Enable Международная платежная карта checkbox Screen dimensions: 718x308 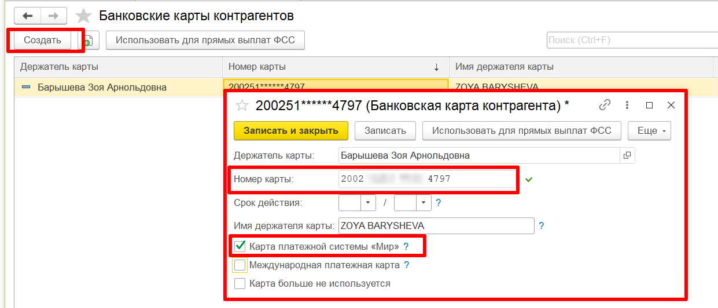coord(240,265)
